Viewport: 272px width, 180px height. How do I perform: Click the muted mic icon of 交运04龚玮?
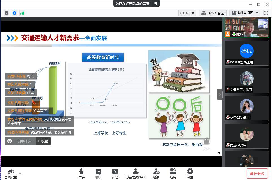click(x=228, y=145)
